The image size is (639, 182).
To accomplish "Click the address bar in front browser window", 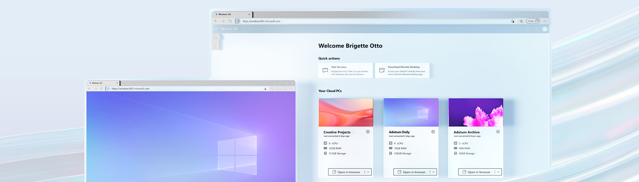I will pos(182,88).
